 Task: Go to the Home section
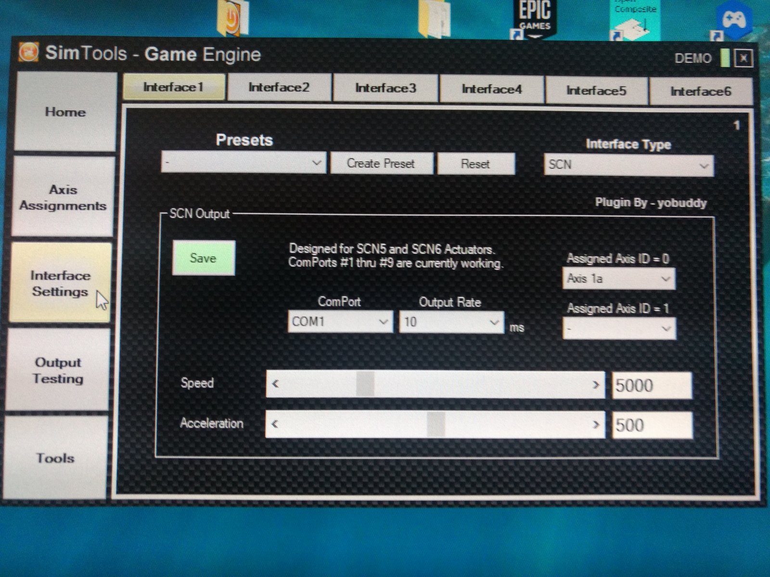(65, 112)
